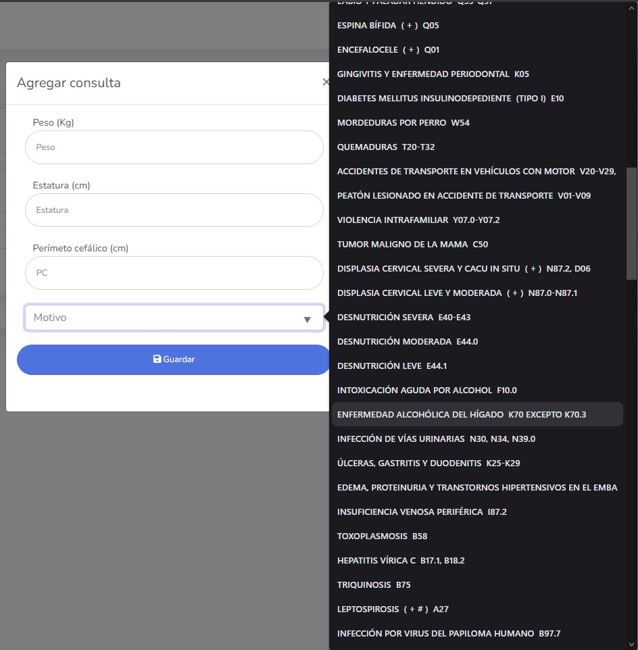Select GINGIVITIS Y ENFERMEDAD PERIODONTAL option
The width and height of the screenshot is (638, 650).
point(433,74)
